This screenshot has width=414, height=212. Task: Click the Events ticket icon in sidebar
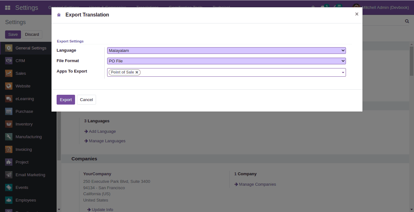pos(9,188)
